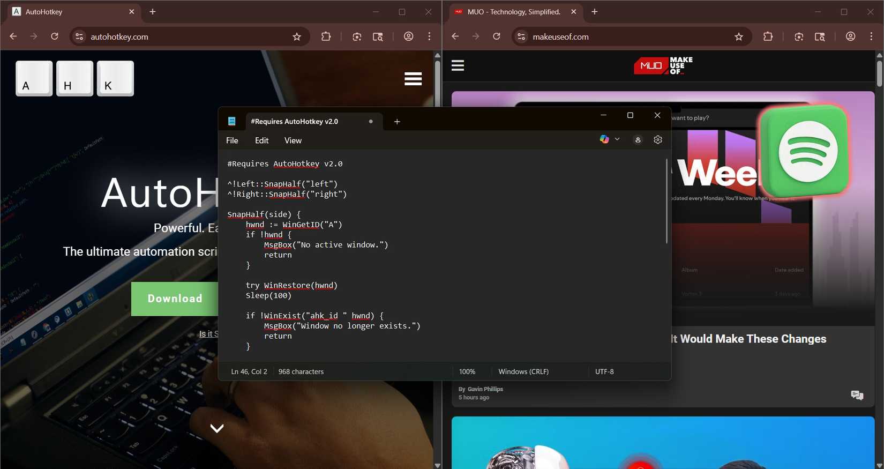Viewport: 884px width, 469px height.
Task: Open Notepad settings gear
Action: click(x=658, y=140)
